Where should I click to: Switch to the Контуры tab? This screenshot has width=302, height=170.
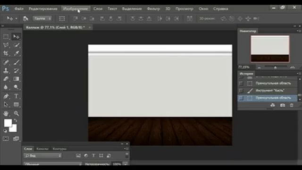[x=60, y=149]
